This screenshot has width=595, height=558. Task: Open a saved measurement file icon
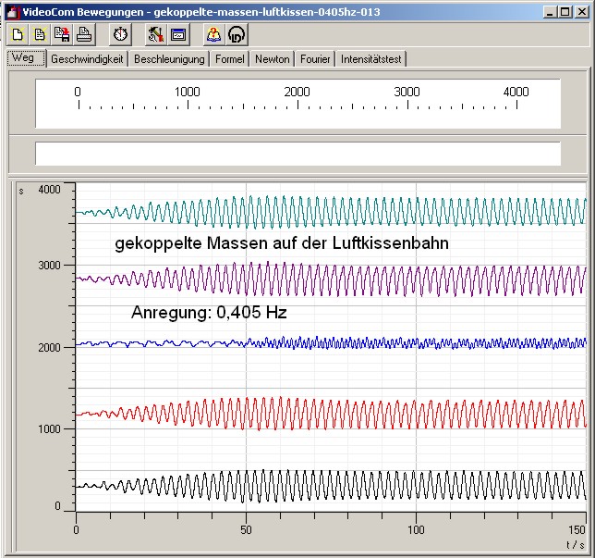[39, 35]
